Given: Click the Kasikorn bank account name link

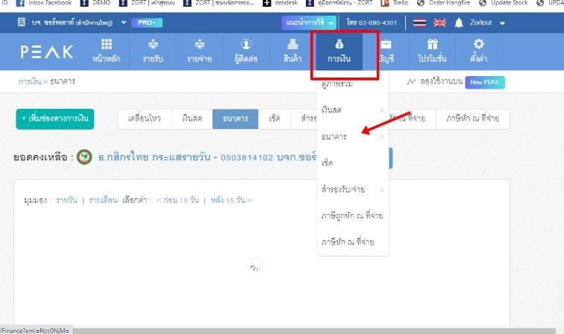Looking at the screenshot, I should coord(207,157).
